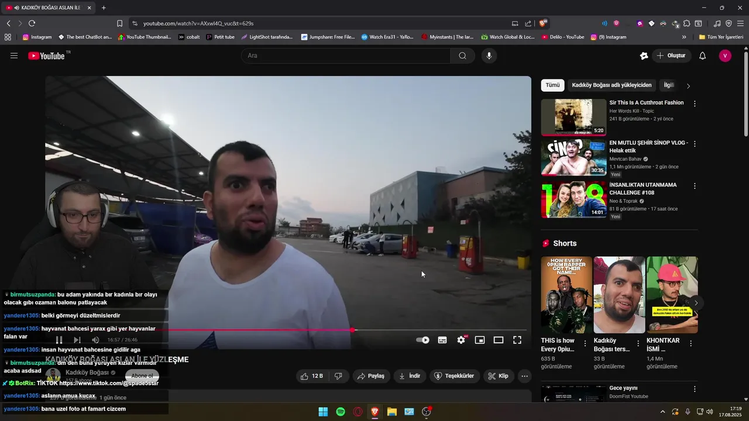Select the İlgili filter chip
Image resolution: width=749 pixels, height=421 pixels.
pyautogui.click(x=669, y=85)
